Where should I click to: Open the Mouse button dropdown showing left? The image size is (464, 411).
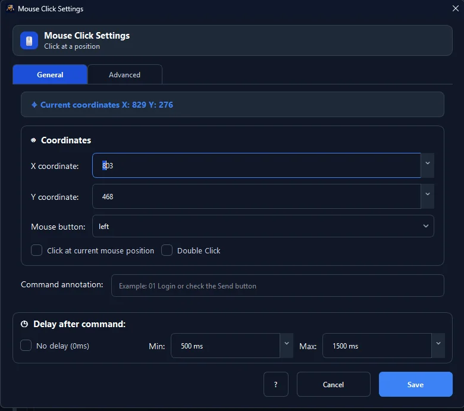pos(263,226)
